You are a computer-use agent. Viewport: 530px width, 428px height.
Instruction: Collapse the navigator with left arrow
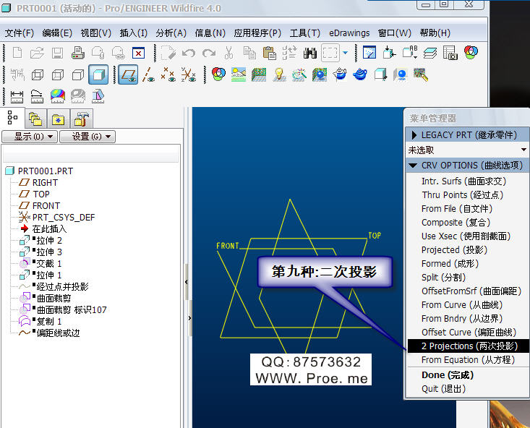(x=187, y=282)
